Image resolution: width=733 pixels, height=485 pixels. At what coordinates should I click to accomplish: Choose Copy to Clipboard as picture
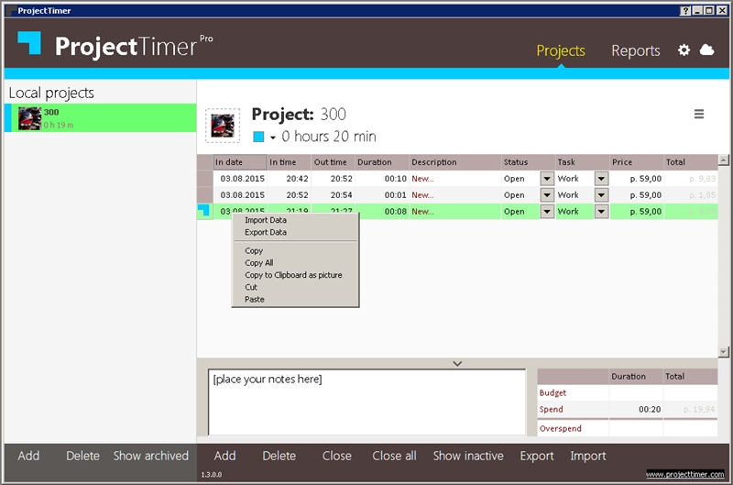coord(293,275)
